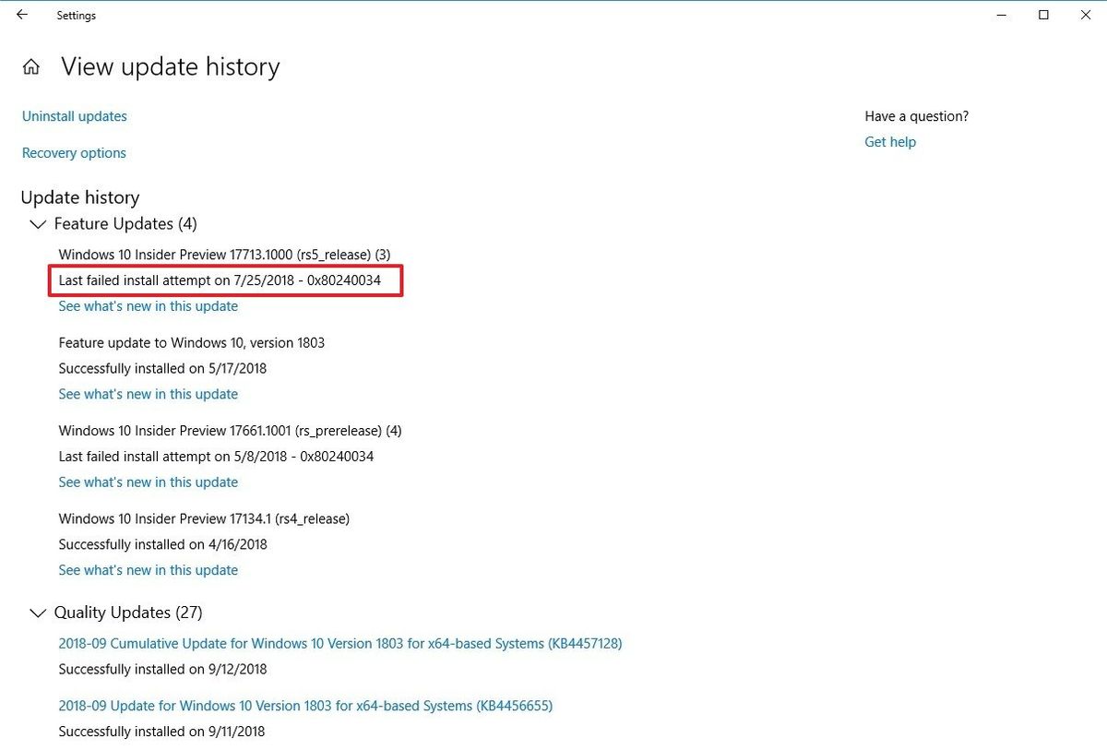Click the 'View update history' page title
This screenshot has height=750, width=1107.
pyautogui.click(x=171, y=67)
